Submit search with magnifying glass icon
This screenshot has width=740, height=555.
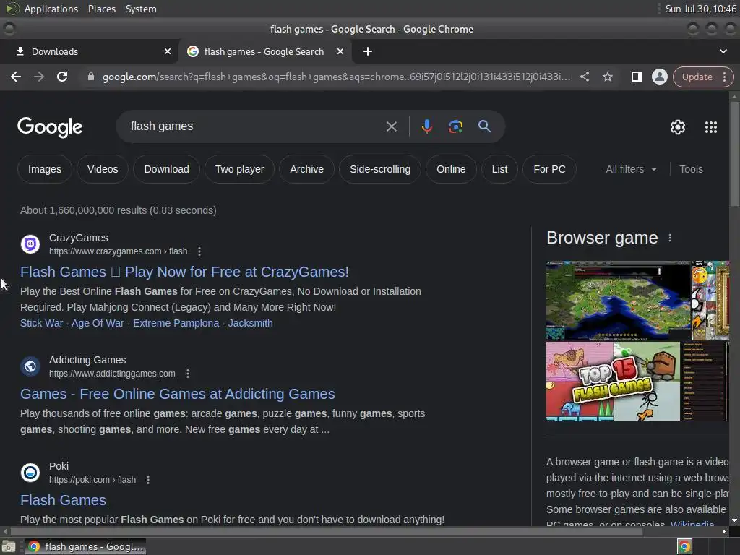point(484,126)
